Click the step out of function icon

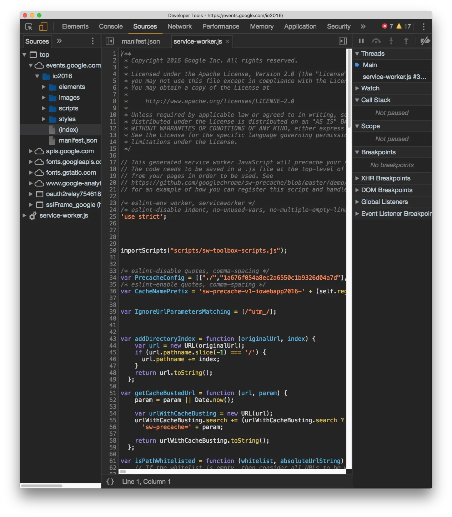(x=406, y=41)
